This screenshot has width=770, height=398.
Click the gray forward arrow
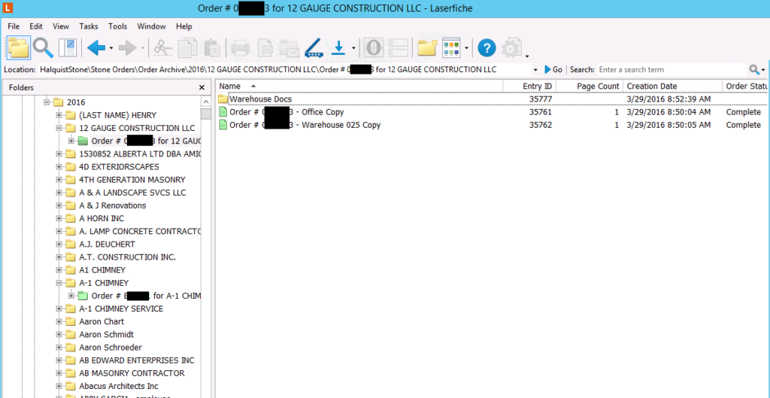(x=128, y=47)
